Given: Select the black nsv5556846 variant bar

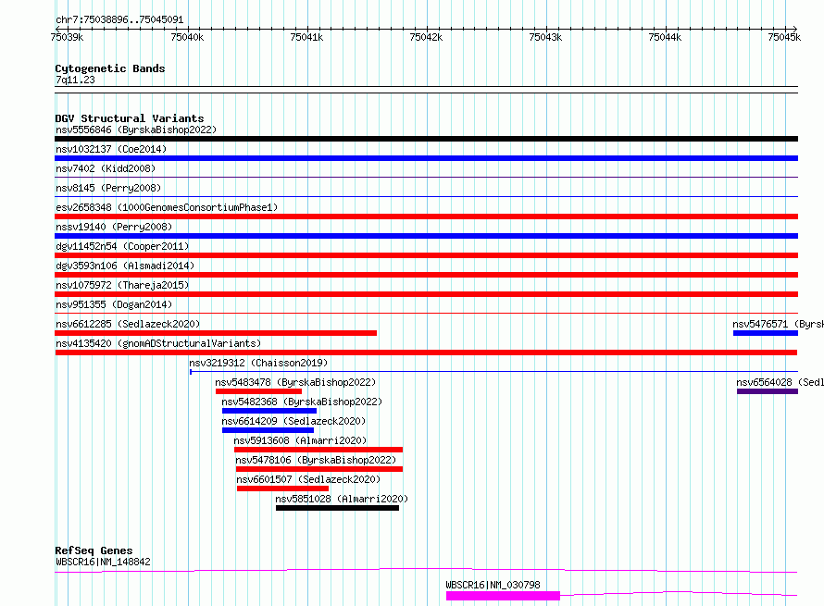Looking at the screenshot, I should pyautogui.click(x=426, y=139).
